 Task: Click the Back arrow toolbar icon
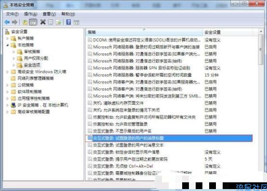tap(7, 22)
